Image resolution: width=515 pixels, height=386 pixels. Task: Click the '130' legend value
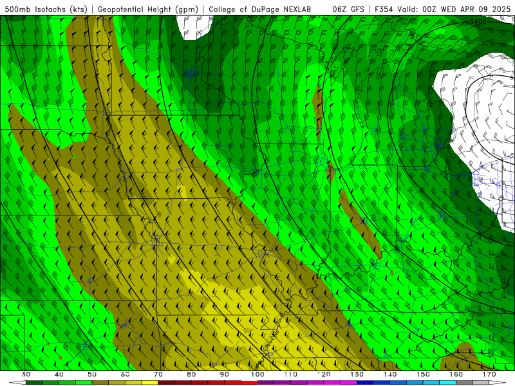click(357, 374)
